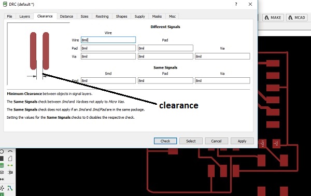
Task: Select the green Via tool
Action: 2,165
